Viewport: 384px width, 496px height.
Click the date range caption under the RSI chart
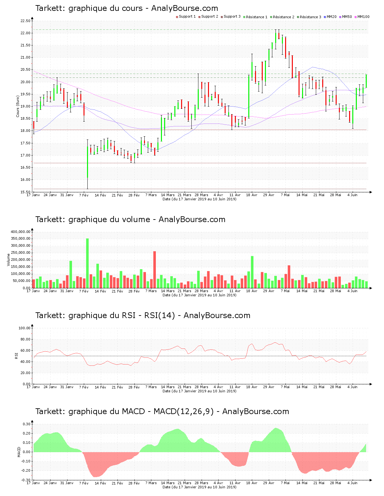click(x=199, y=391)
